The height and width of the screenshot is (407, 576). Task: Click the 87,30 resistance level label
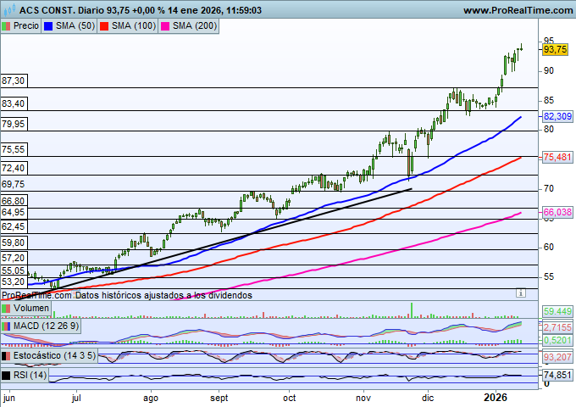(x=14, y=81)
